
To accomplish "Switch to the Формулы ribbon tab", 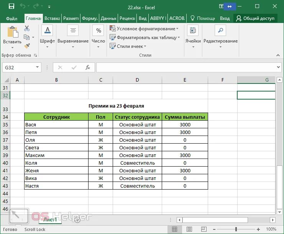I will 90,18.
